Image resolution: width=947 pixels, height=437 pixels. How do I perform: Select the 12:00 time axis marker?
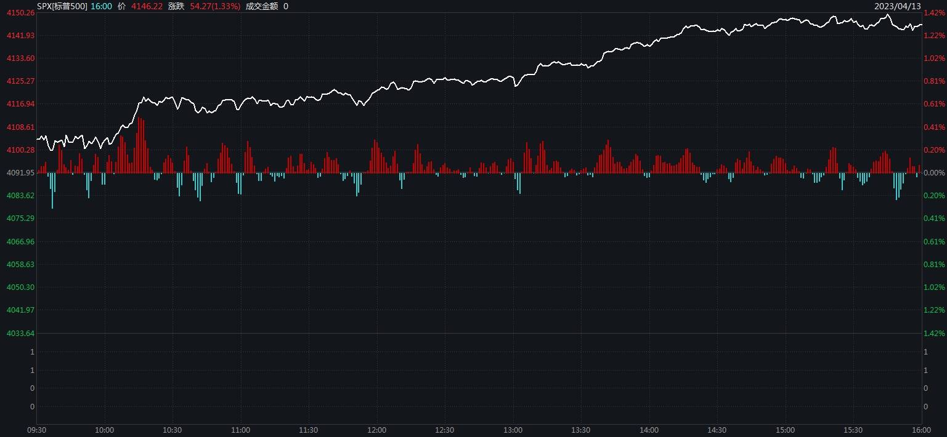376,430
